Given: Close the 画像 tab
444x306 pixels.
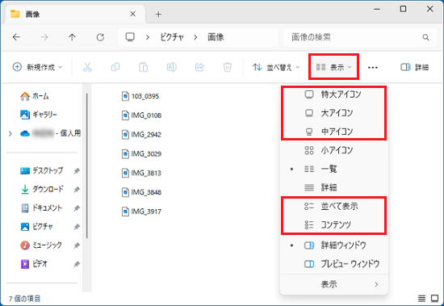Looking at the screenshot, I should click(x=132, y=14).
